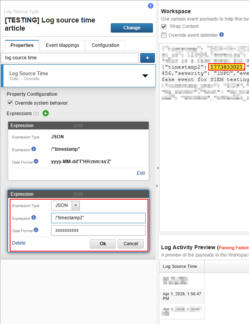Click info icon next to editing Expression field
The height and width of the screenshot is (324, 249).
pyautogui.click(x=34, y=218)
